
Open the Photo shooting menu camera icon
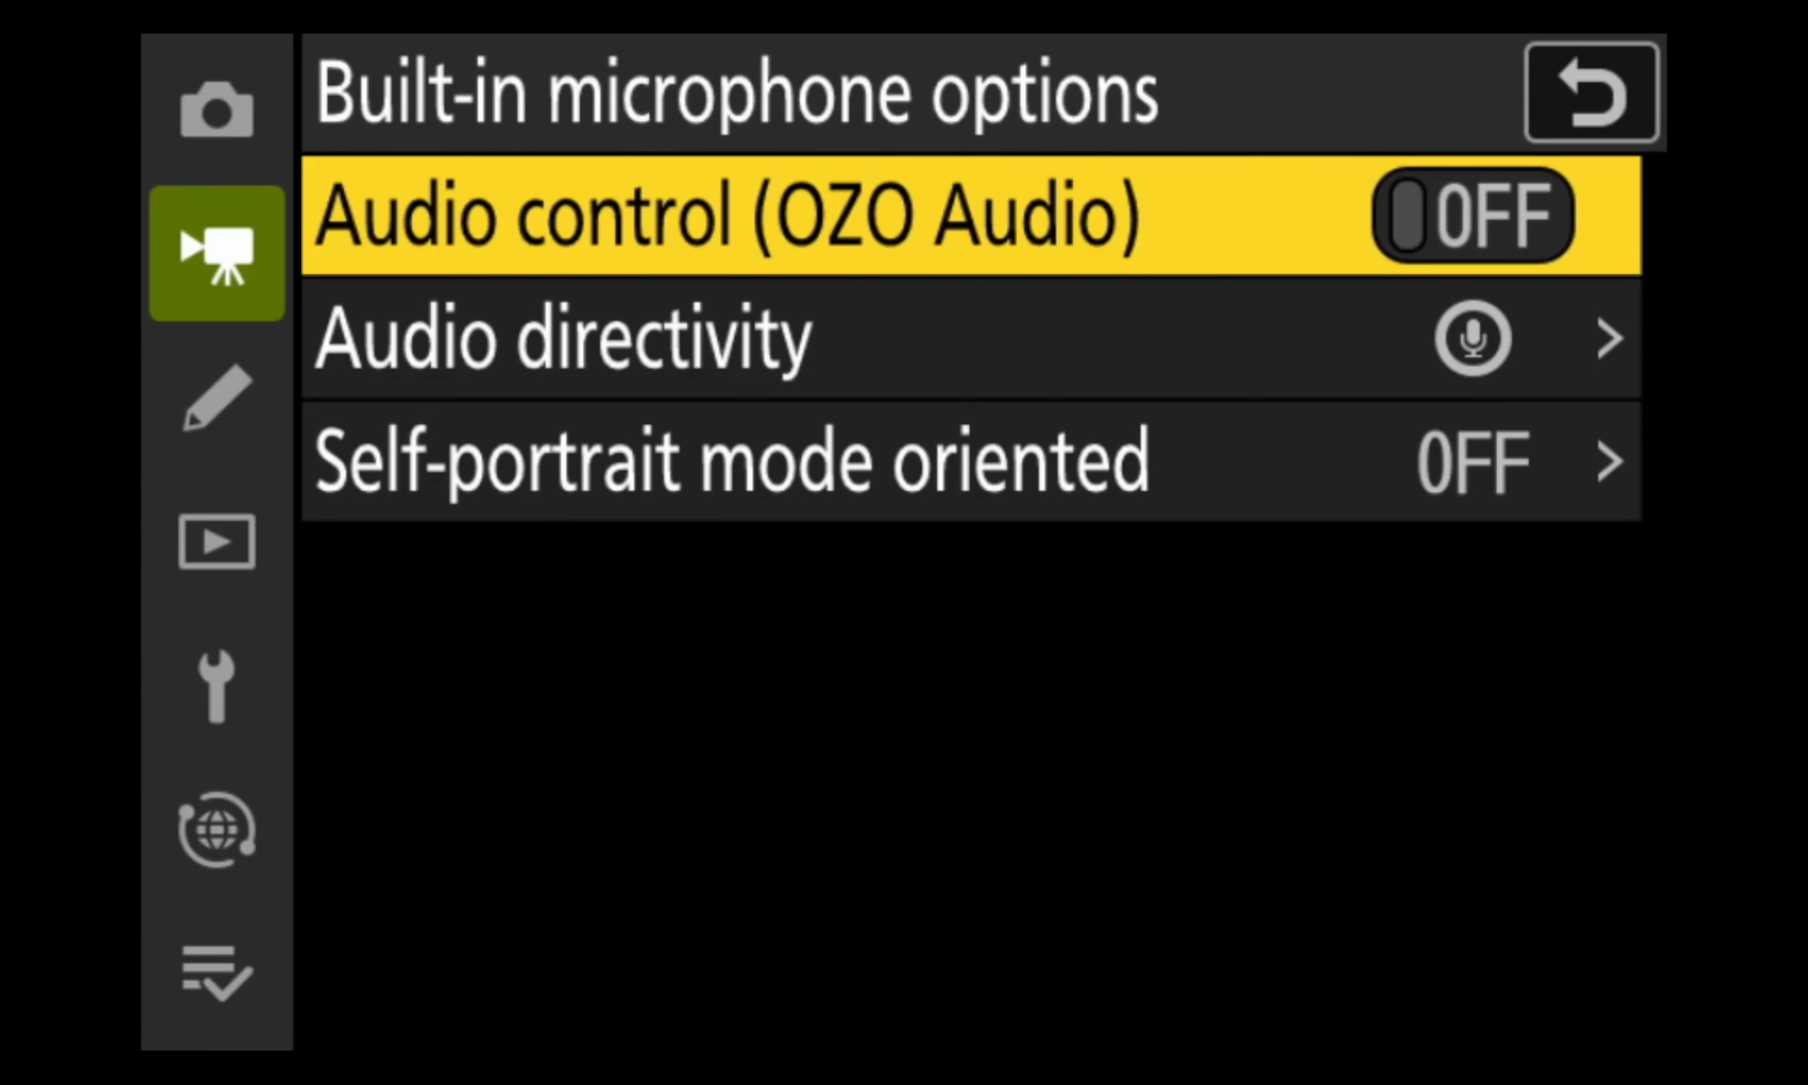pyautogui.click(x=217, y=109)
